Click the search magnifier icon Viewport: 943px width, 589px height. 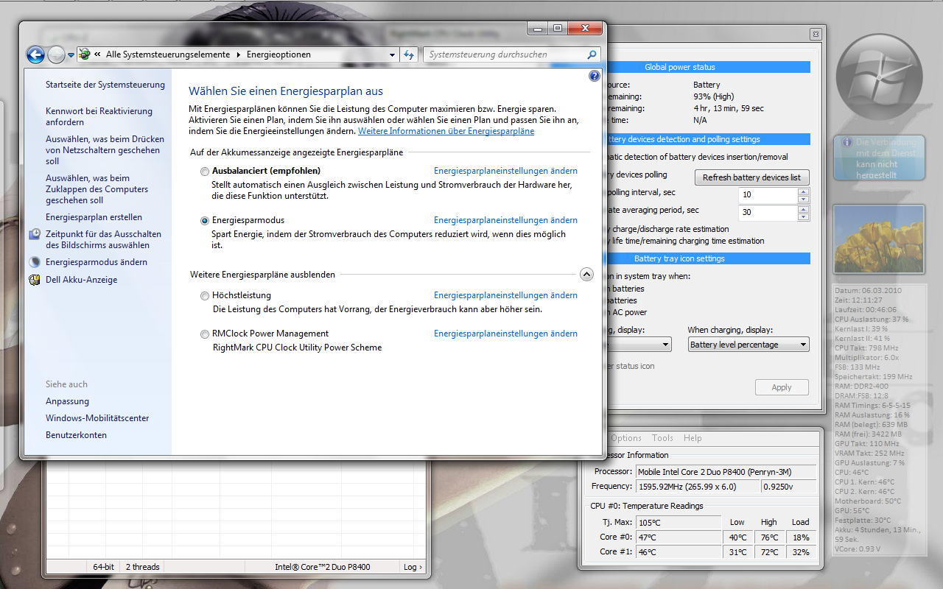(x=592, y=54)
